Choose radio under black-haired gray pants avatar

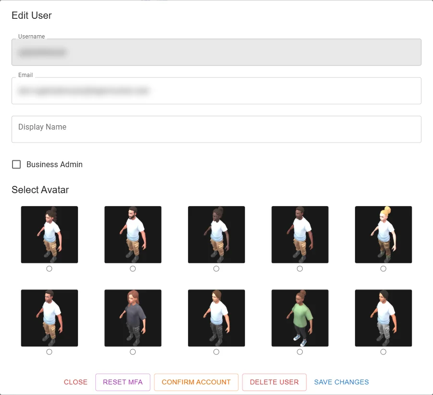point(383,352)
